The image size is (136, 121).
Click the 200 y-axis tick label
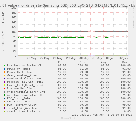tap(14, 8)
